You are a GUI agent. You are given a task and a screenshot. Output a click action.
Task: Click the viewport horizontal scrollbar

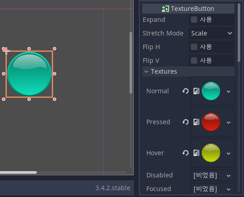pyautogui.click(x=18, y=172)
